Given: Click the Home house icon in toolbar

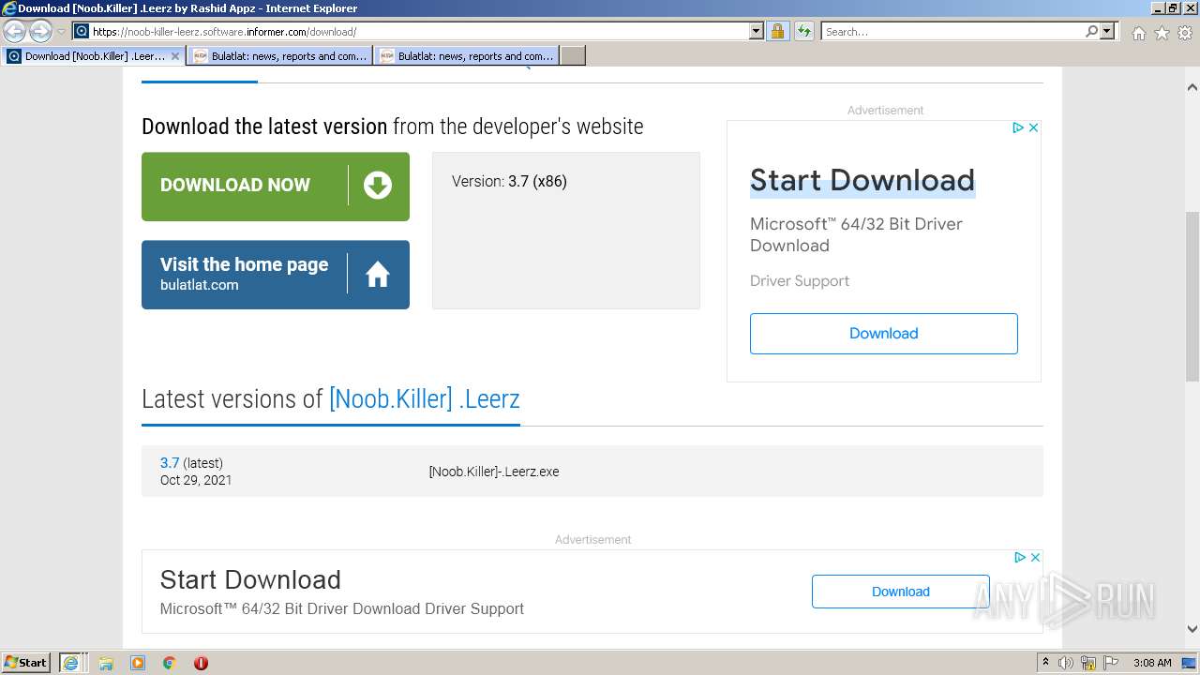Looking at the screenshot, I should tap(1138, 33).
